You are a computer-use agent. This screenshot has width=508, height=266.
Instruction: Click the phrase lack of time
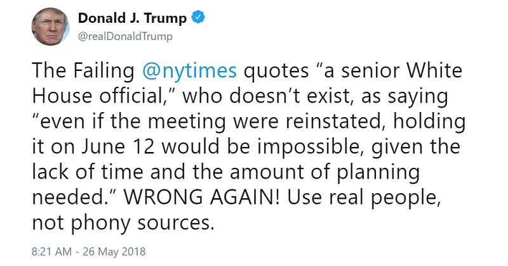88,172
